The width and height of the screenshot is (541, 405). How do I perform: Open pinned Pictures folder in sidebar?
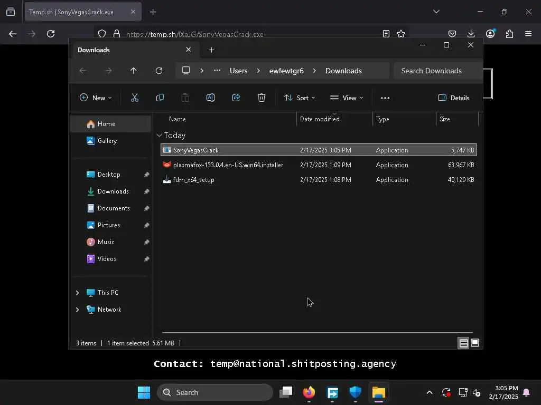pos(110,225)
